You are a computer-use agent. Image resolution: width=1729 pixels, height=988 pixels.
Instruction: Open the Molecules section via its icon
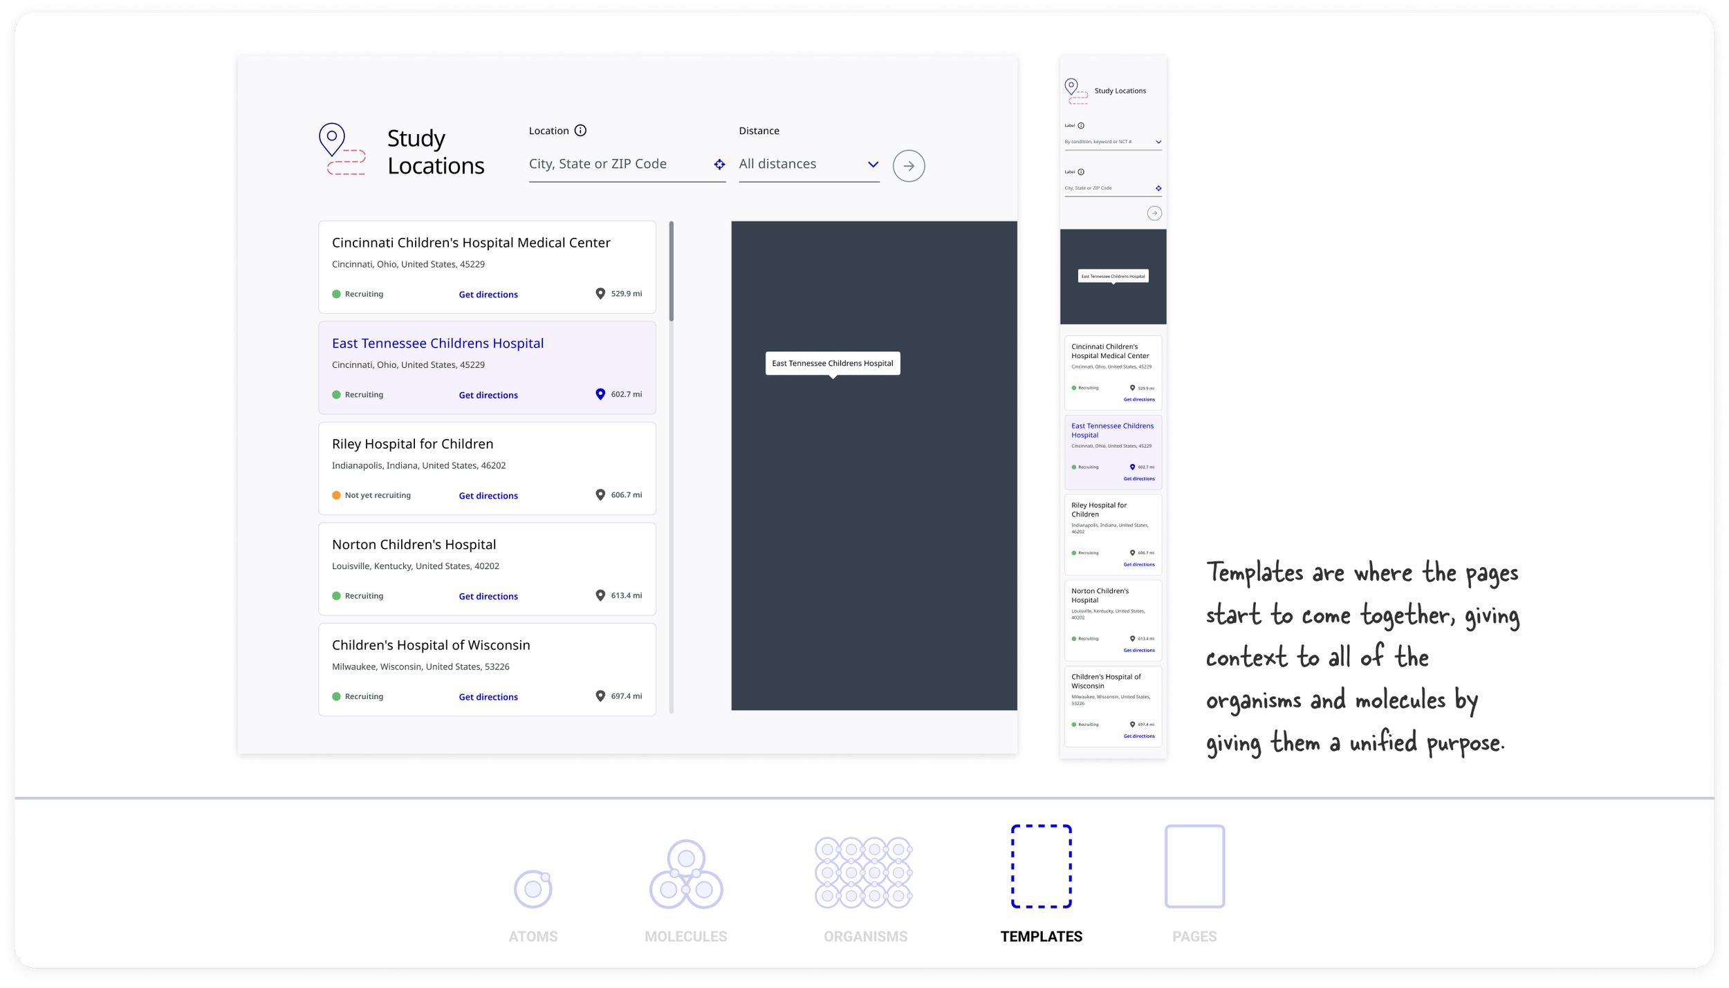point(685,875)
